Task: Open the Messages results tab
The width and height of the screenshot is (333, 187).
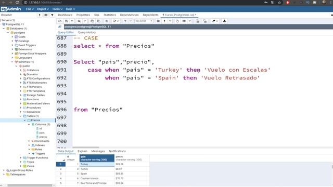Action: click(98, 151)
